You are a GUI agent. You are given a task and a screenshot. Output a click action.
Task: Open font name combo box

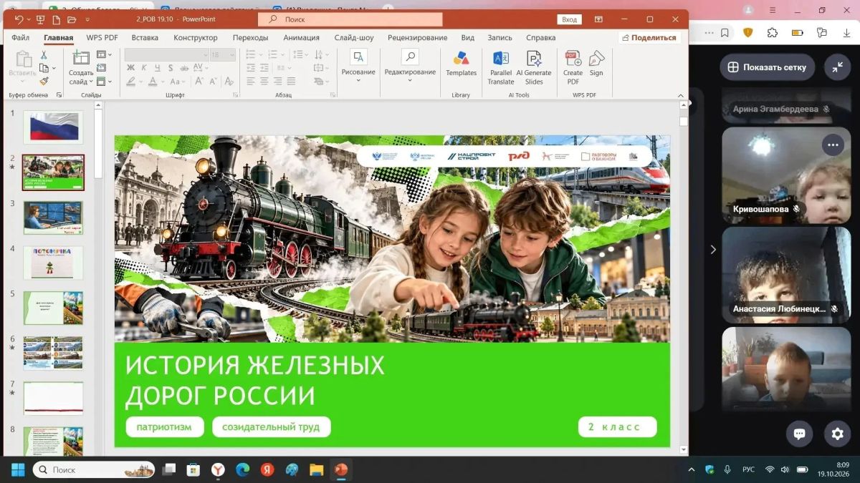[166, 55]
